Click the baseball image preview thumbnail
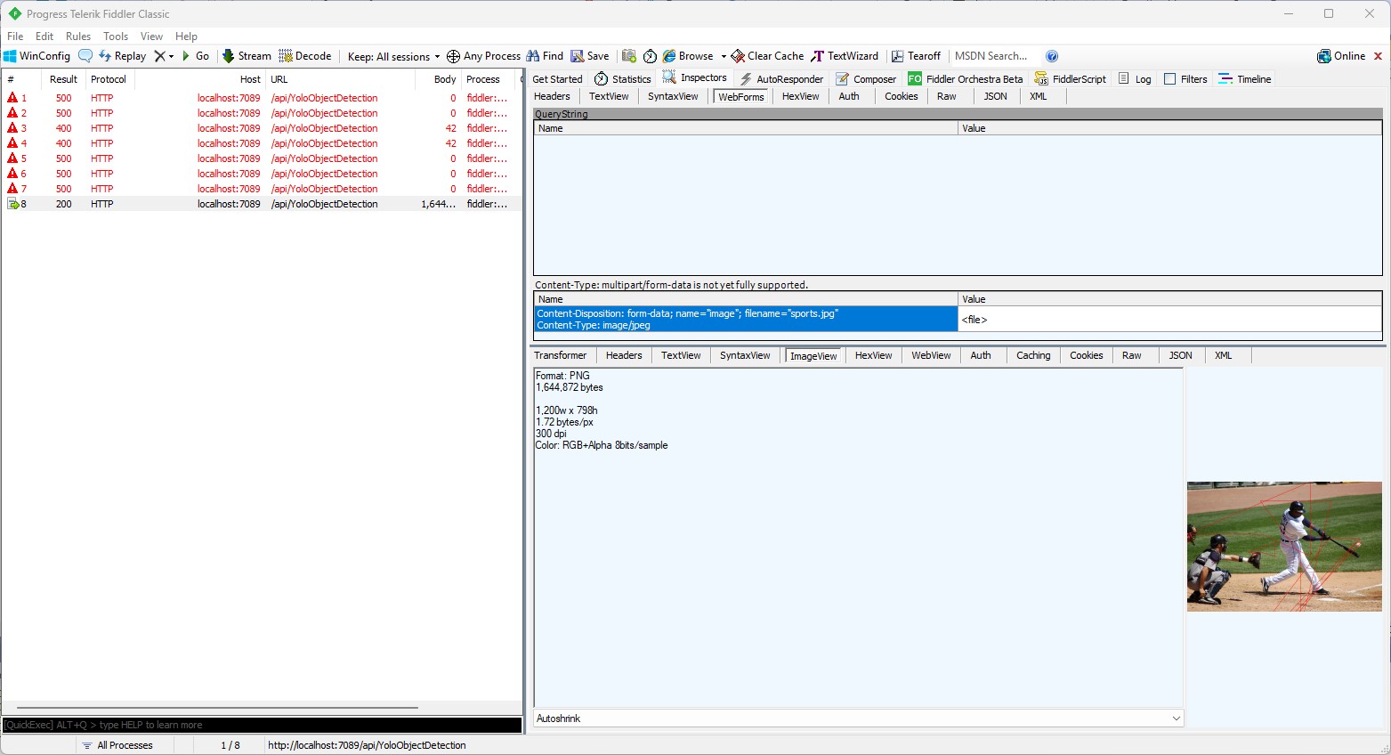 coord(1283,547)
